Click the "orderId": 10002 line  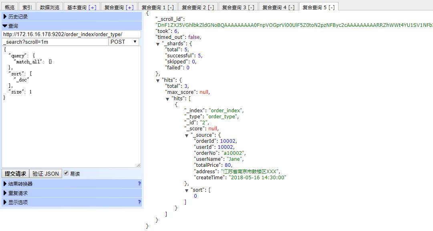pos(215,141)
